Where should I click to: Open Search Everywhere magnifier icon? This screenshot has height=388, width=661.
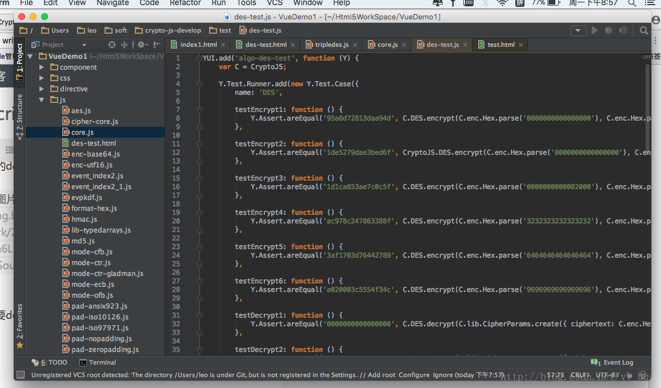644,30
